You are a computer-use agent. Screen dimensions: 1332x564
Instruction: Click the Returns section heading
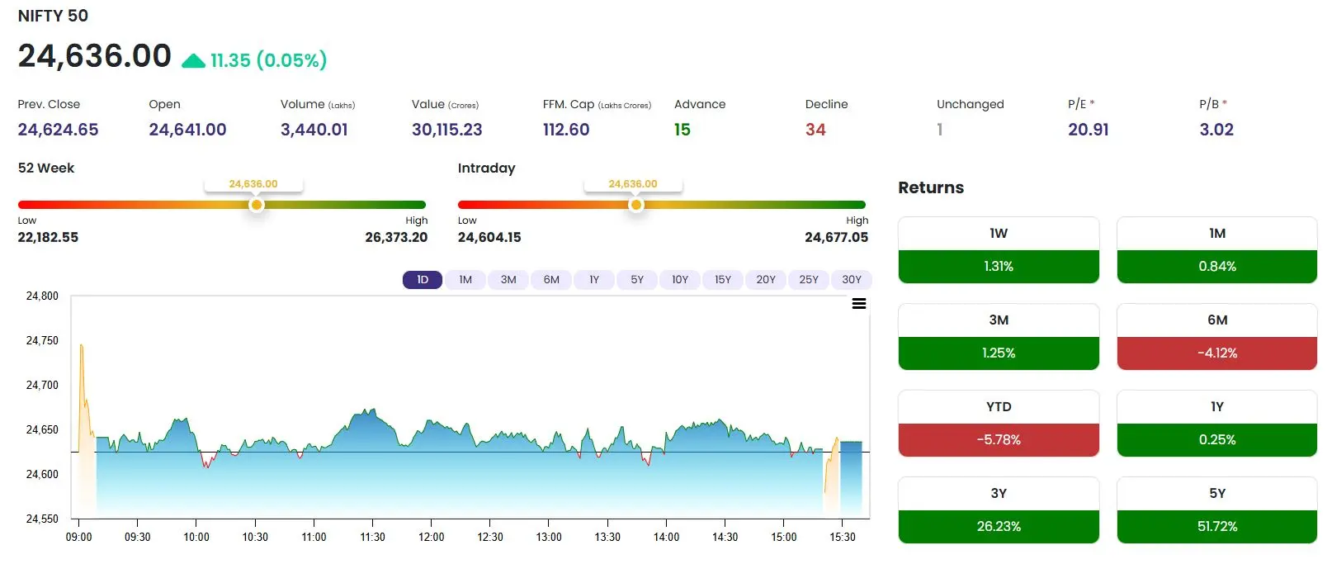point(931,187)
